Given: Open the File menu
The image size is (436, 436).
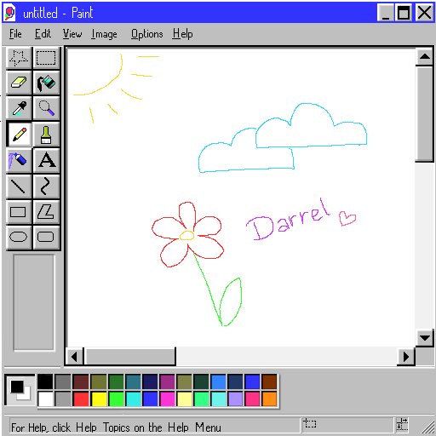Looking at the screenshot, I should tap(15, 34).
